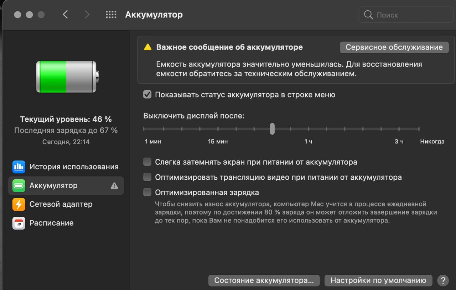The image size is (456, 290).
Task: Click the orange power adapter bolt icon
Action: tap(19, 204)
